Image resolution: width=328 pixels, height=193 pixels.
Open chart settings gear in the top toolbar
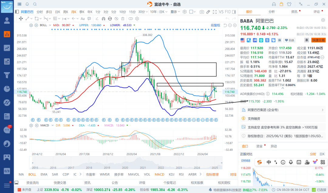[x=185, y=12]
